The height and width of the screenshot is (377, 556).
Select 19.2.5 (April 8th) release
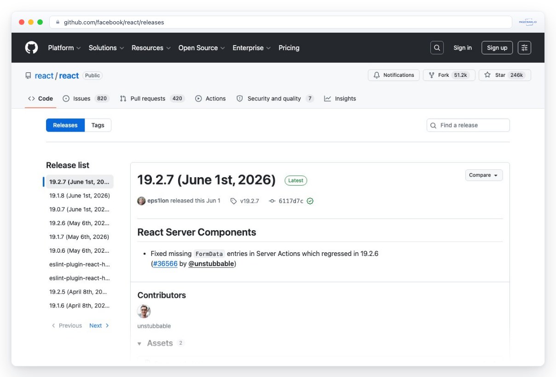[79, 292]
